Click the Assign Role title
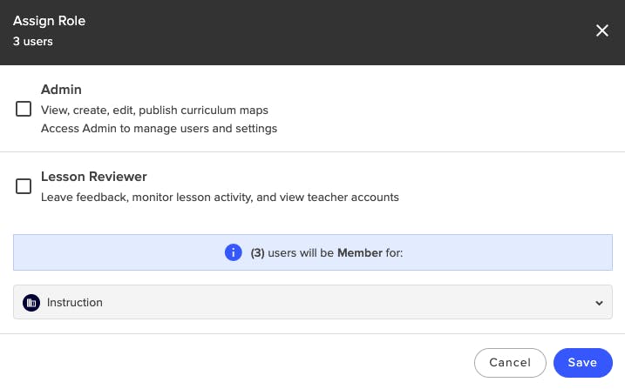 point(50,21)
